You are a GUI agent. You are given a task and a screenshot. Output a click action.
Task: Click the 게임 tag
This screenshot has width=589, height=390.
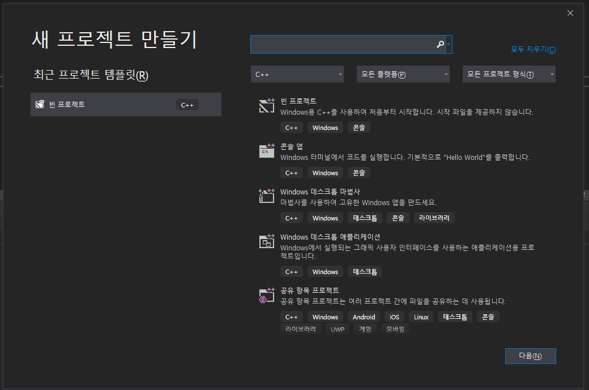click(x=365, y=329)
